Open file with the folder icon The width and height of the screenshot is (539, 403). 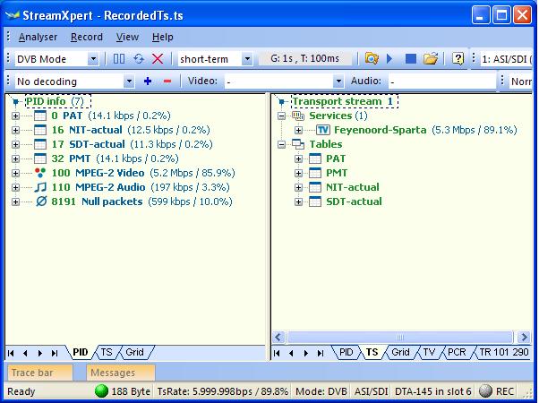(431, 59)
